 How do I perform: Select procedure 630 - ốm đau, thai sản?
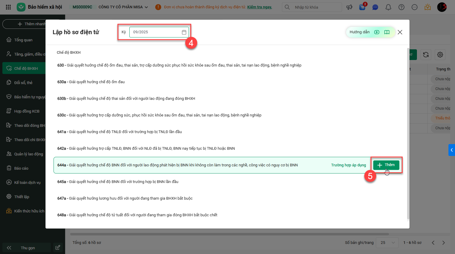click(228, 65)
